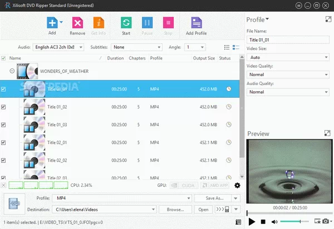Click the Add disc button
Image resolution: width=334 pixels, height=229 pixels.
[x=52, y=23]
